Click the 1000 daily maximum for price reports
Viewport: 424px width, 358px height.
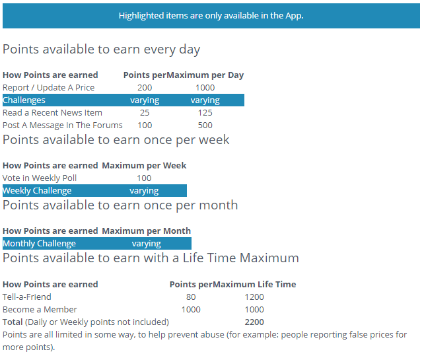205,88
